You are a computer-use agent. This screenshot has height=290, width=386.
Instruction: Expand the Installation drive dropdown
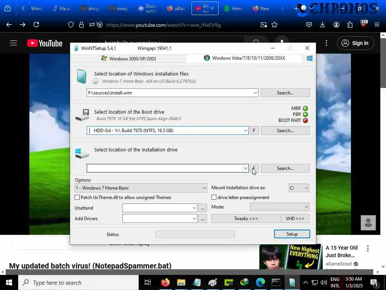pyautogui.click(x=245, y=168)
